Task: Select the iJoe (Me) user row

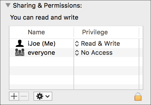Action: (x=76, y=43)
